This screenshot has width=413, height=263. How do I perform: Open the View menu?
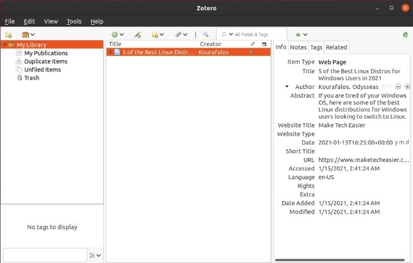tap(51, 21)
